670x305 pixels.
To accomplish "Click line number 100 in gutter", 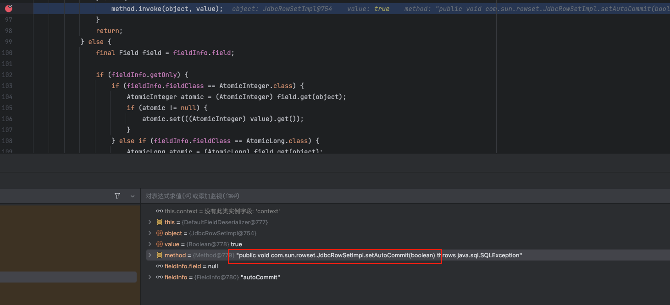I will 7,53.
